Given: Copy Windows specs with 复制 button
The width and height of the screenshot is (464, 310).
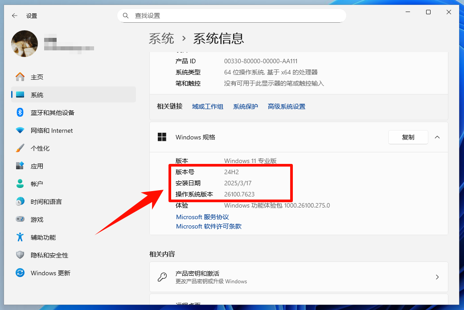Looking at the screenshot, I should click(408, 137).
